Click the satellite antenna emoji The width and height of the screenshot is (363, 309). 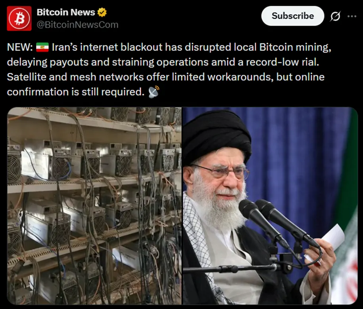click(154, 92)
